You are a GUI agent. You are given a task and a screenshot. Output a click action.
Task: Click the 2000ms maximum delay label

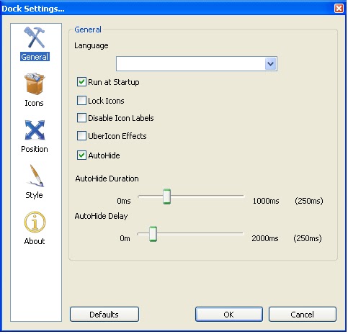tap(265, 238)
